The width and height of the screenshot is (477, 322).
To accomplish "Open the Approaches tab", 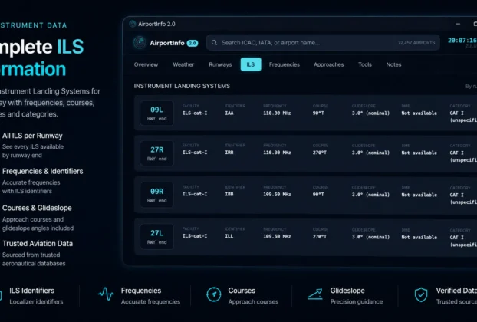I will (x=328, y=64).
